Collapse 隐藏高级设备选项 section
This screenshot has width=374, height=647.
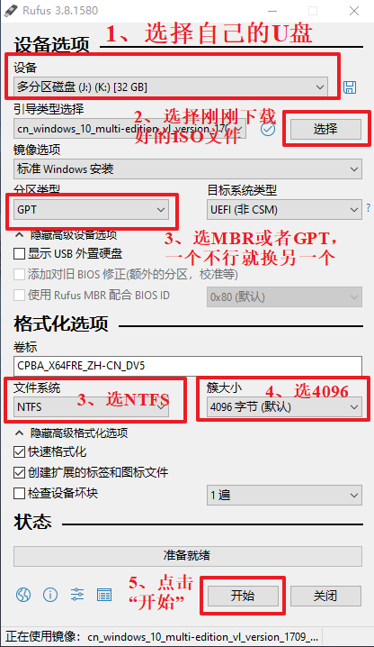pos(66,235)
